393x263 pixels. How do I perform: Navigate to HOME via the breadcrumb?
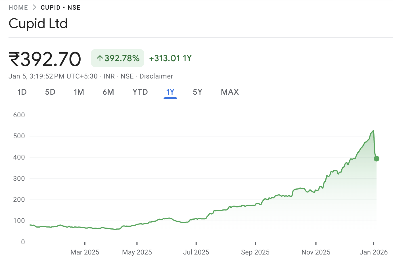[18, 7]
